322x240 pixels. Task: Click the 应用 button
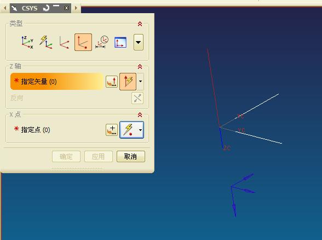click(99, 157)
